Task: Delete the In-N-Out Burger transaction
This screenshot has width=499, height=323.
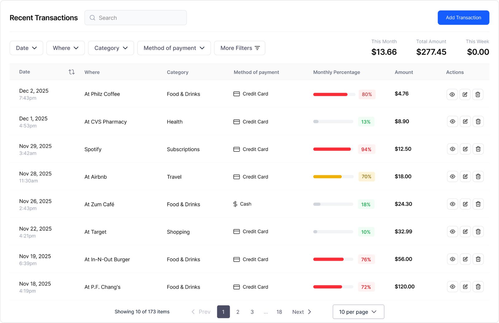Action: point(478,259)
